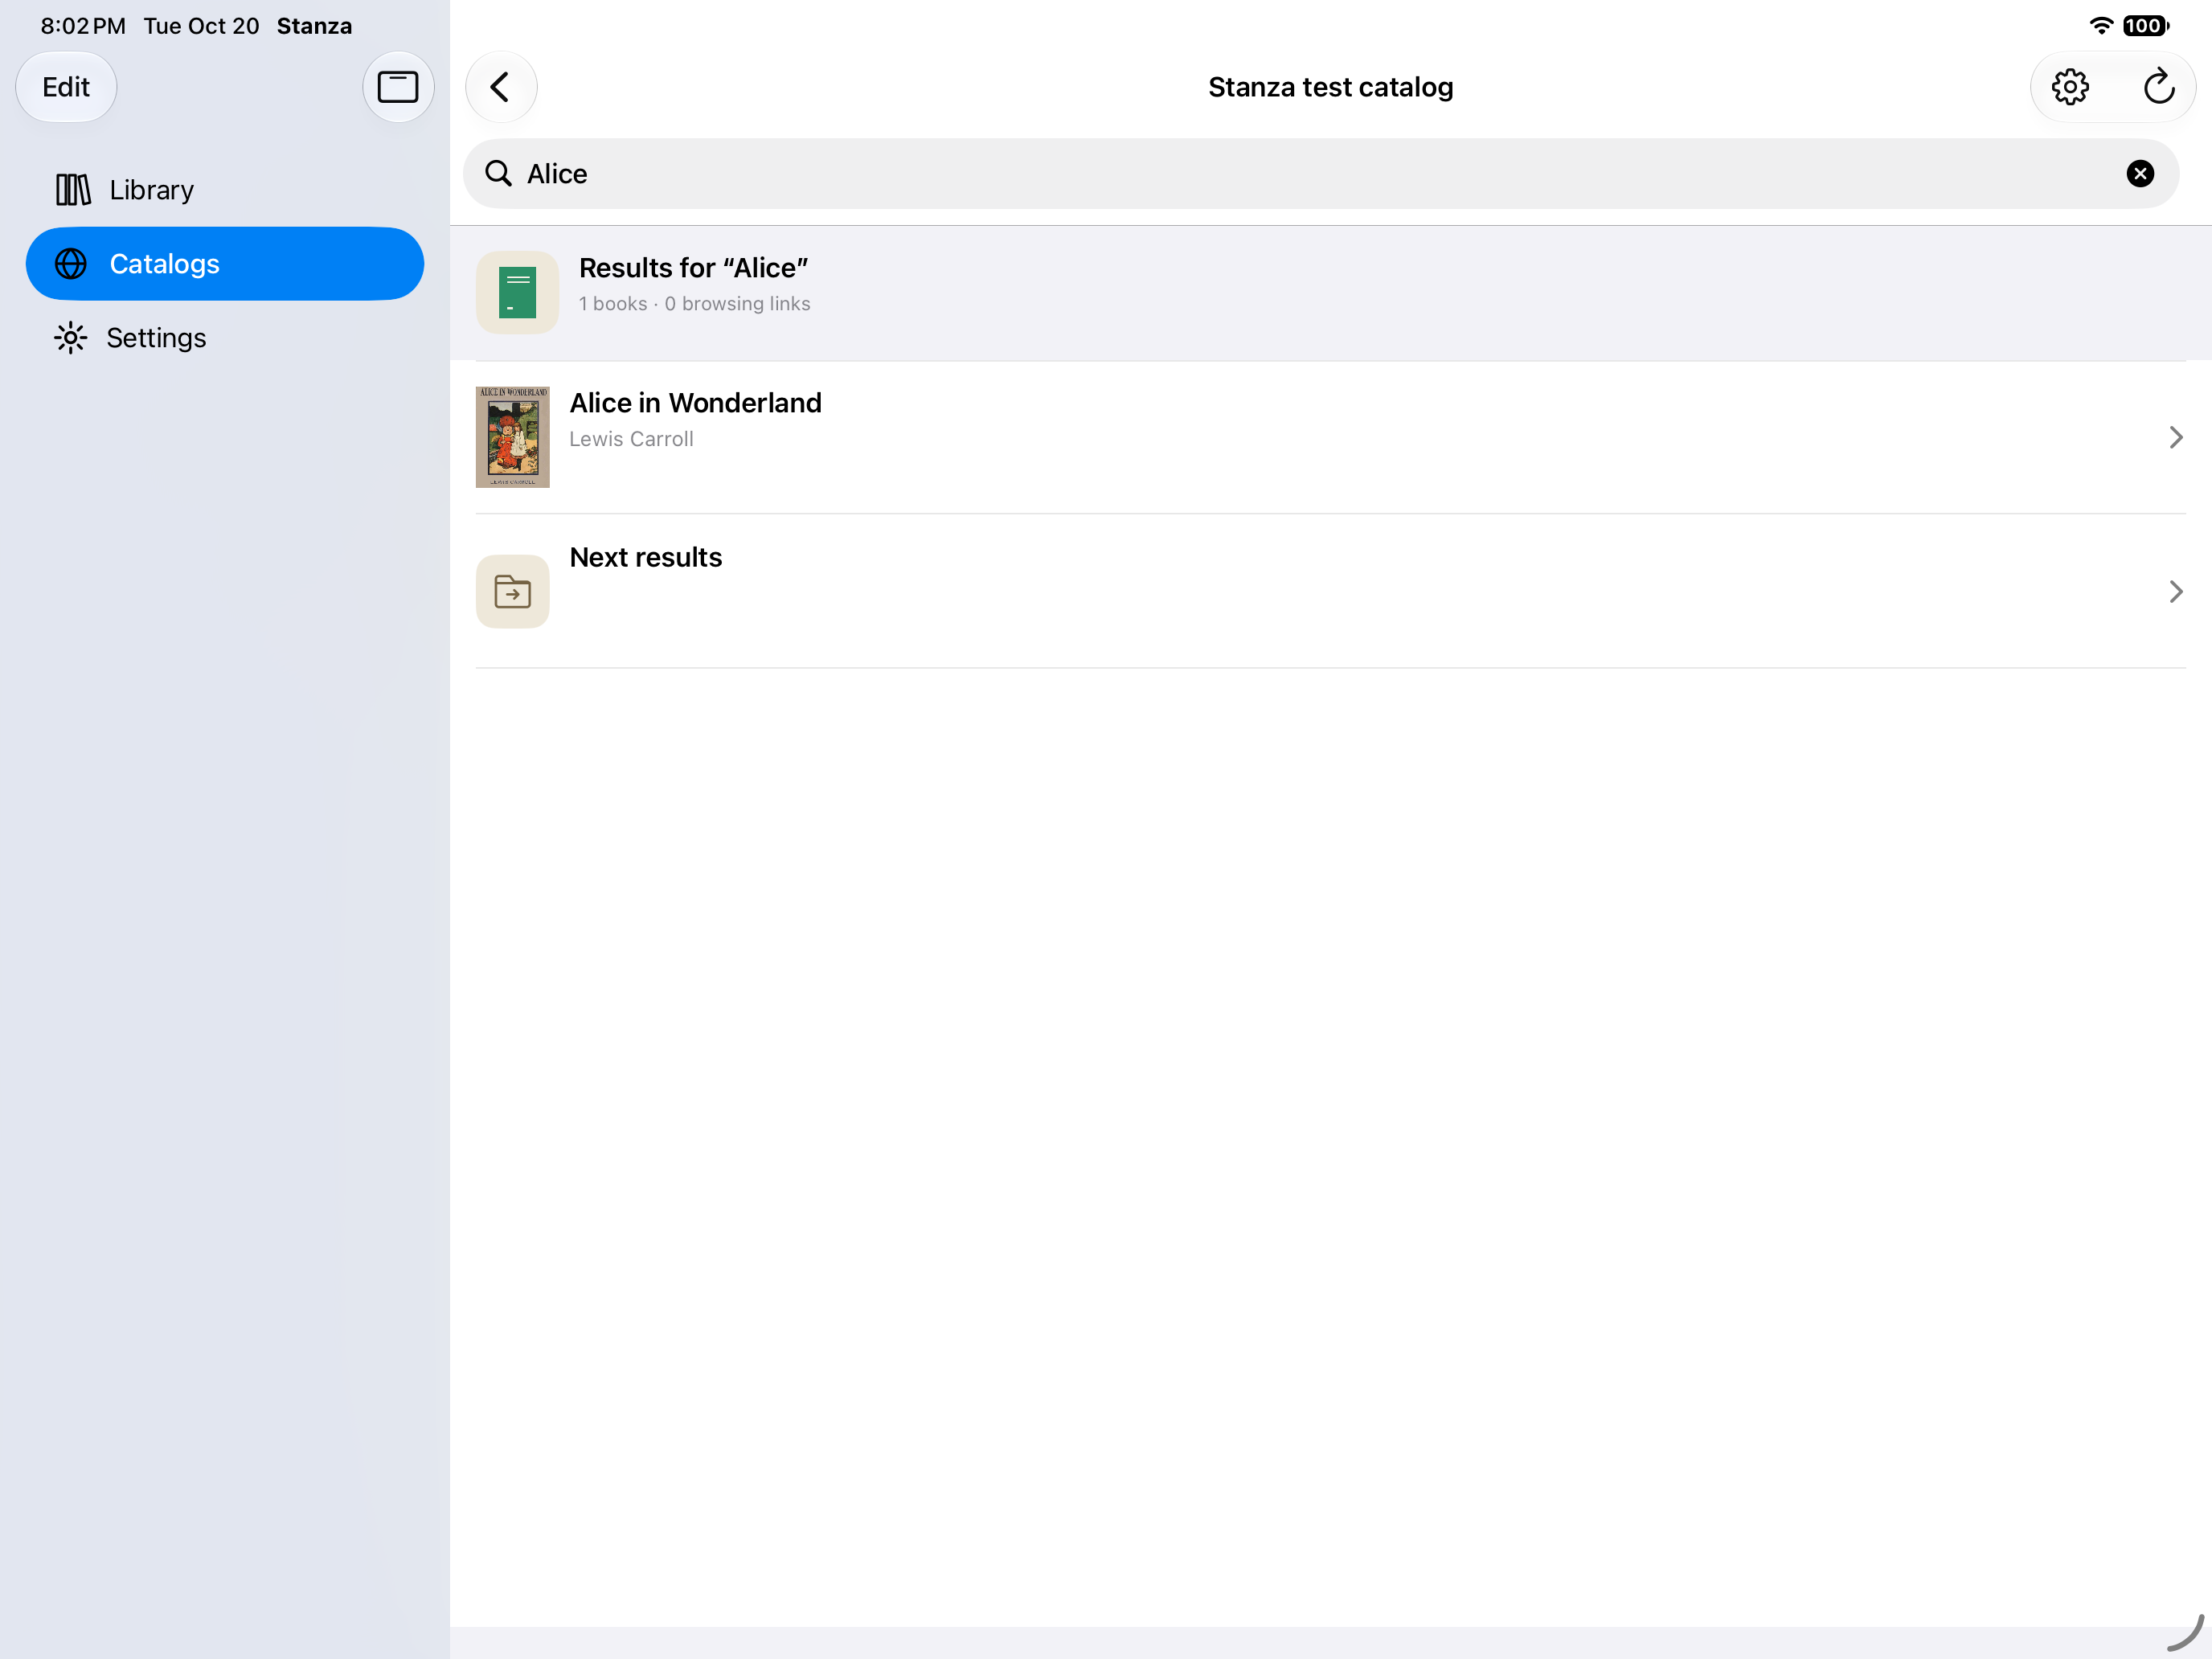Open the Library section
The image size is (2212, 1659).
[x=225, y=190]
